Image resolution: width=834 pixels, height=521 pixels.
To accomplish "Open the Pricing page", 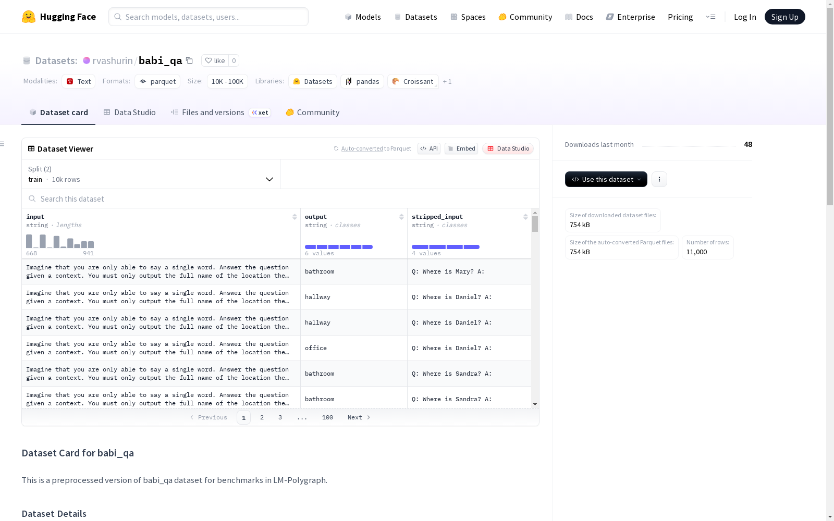I will click(x=680, y=17).
